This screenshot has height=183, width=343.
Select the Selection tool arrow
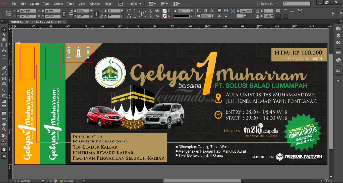tap(4, 29)
